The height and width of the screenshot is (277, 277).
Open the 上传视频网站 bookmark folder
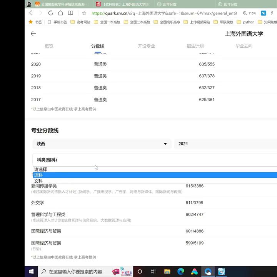[197, 22]
